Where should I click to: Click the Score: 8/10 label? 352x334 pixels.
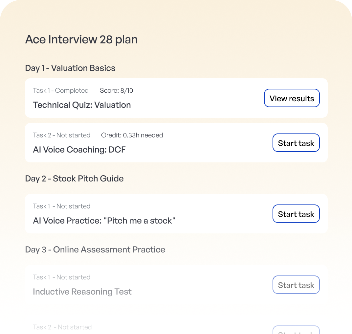[116, 90]
